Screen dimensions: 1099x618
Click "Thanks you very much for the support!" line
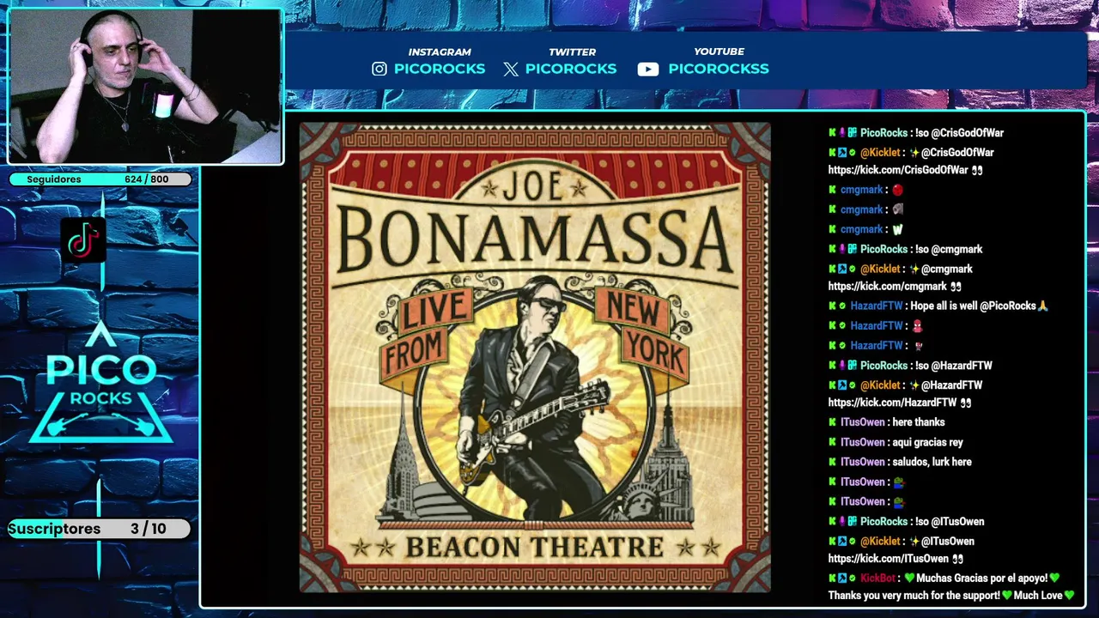914,595
